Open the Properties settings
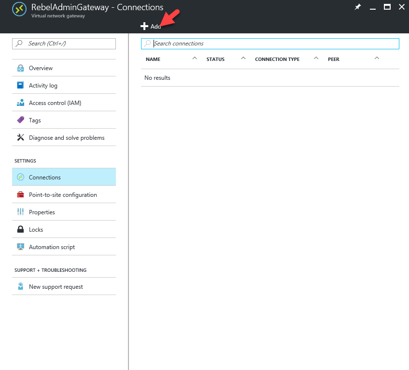Viewport: 409px width, 370px height. pyautogui.click(x=64, y=212)
